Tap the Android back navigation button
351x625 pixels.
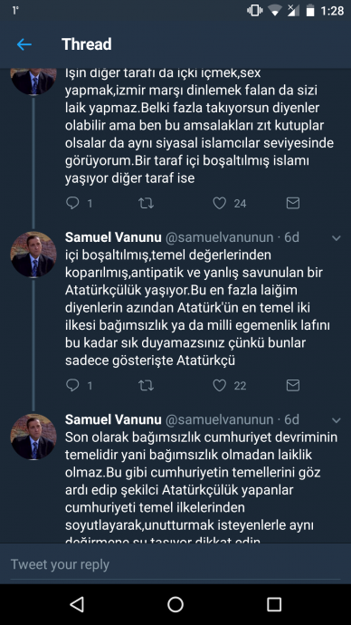77,604
